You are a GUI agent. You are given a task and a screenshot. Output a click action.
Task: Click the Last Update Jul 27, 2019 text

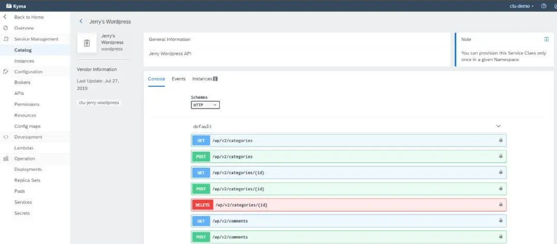98,85
